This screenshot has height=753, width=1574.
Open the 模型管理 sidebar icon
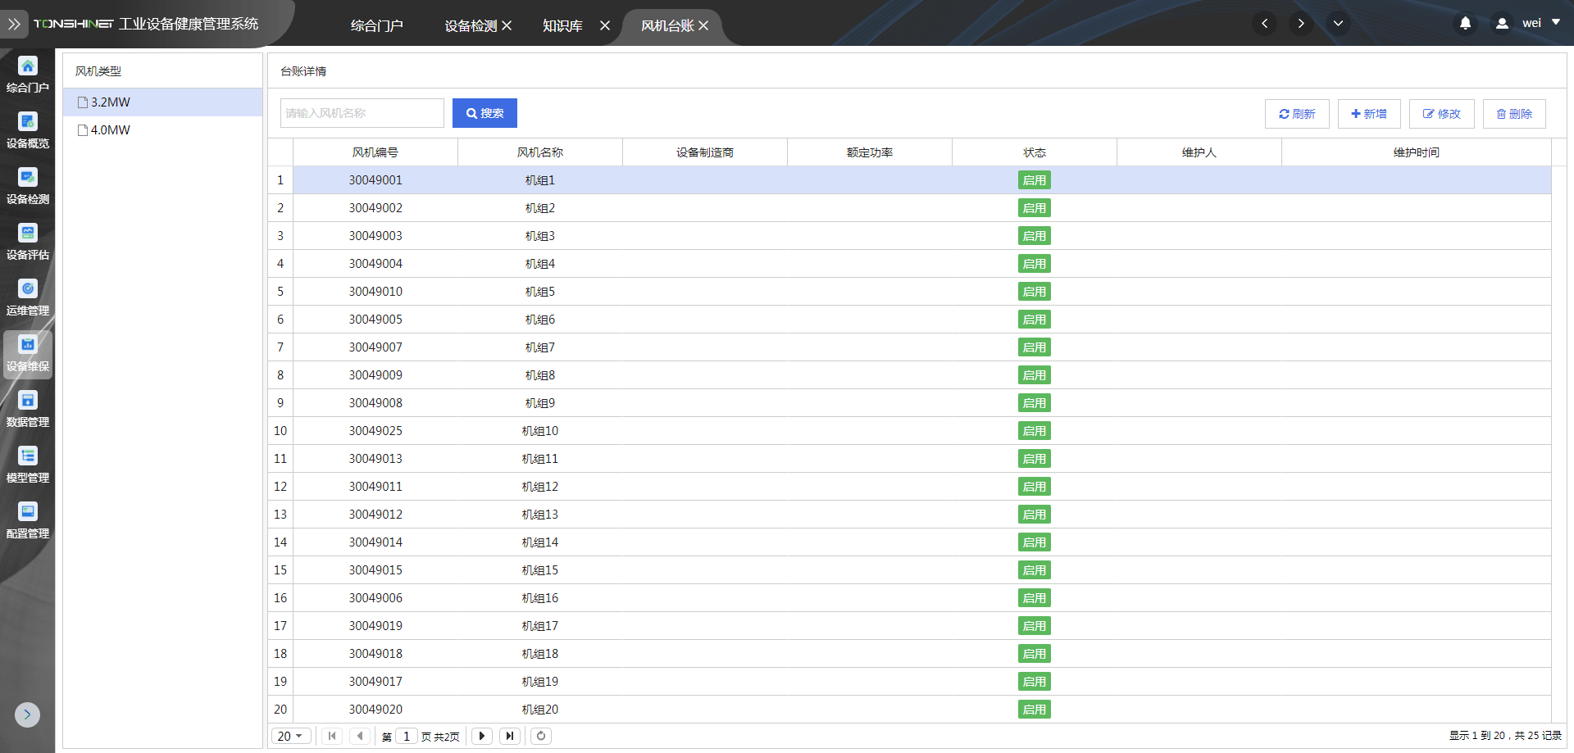point(28,464)
